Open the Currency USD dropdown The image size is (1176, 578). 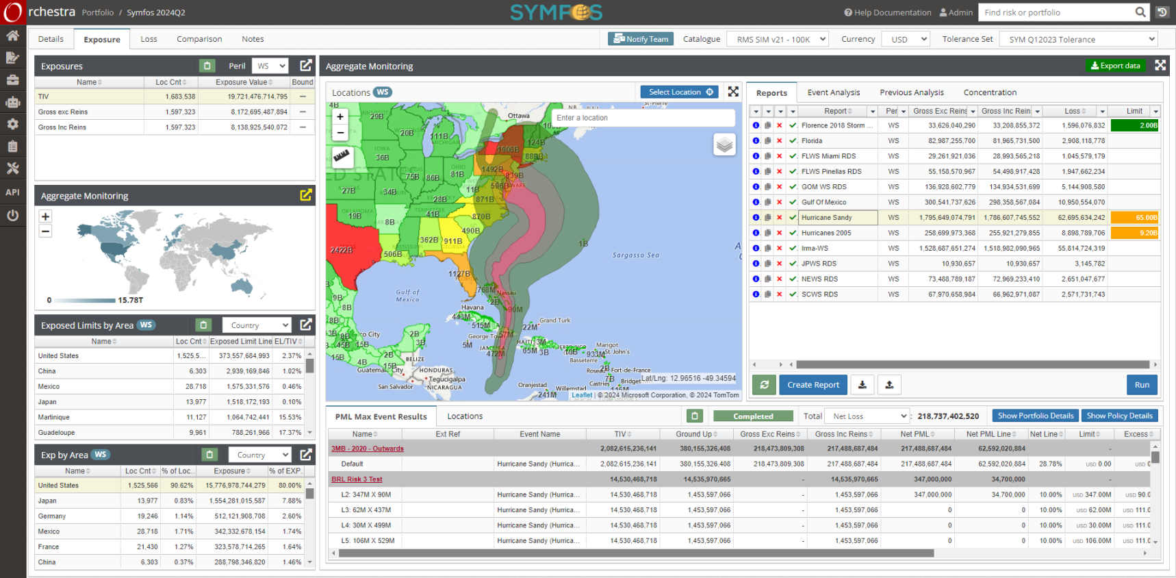(x=906, y=39)
